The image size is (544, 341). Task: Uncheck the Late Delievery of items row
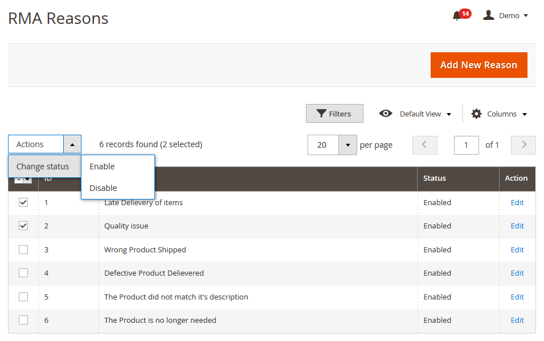click(23, 202)
